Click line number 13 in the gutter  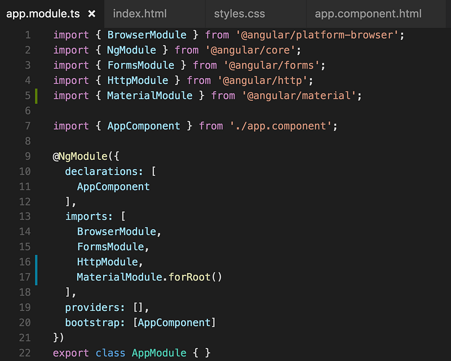(x=25, y=216)
